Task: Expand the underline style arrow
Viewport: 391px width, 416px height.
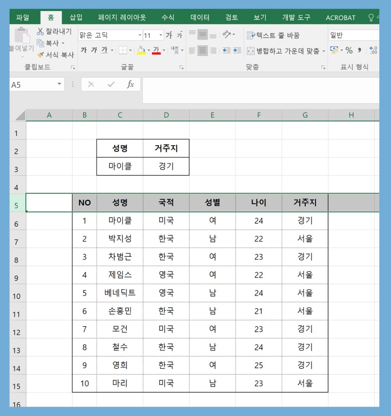Action: click(112, 50)
